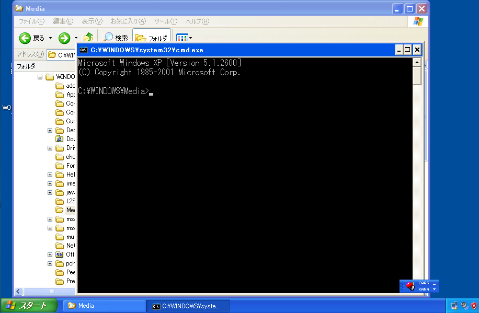Click the IME language bar red icon
This screenshot has height=313, width=479.
pyautogui.click(x=410, y=286)
